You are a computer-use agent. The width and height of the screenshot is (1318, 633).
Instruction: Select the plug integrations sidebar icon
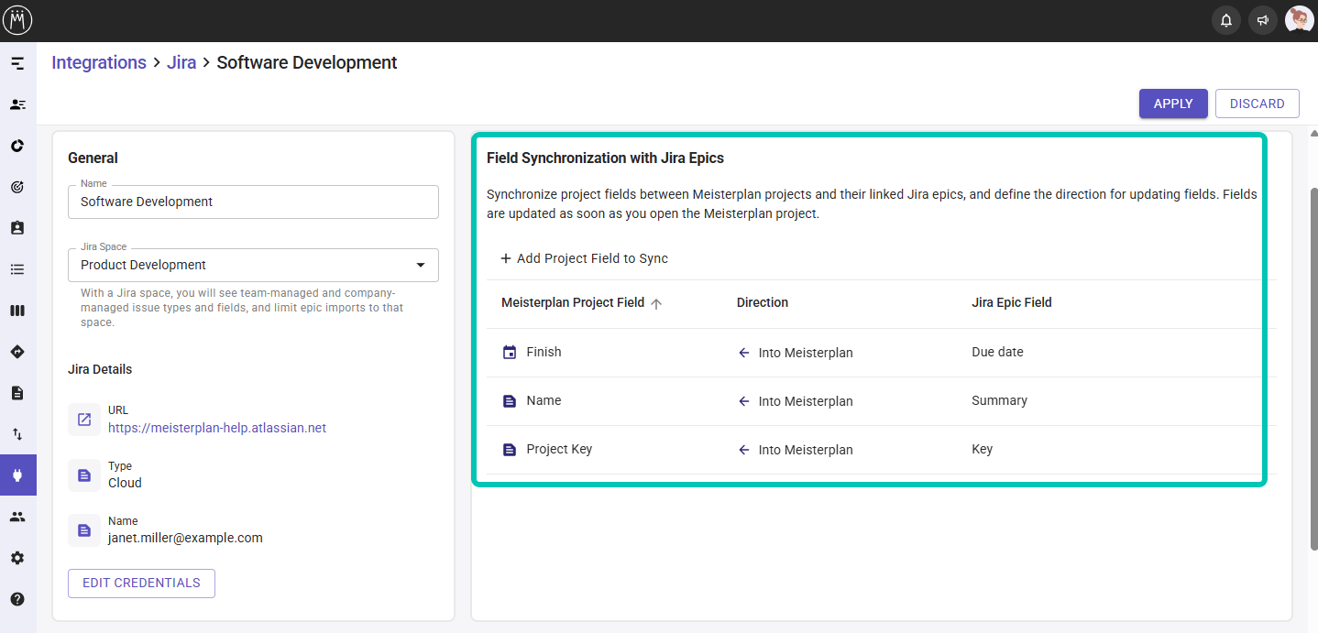[x=17, y=475]
